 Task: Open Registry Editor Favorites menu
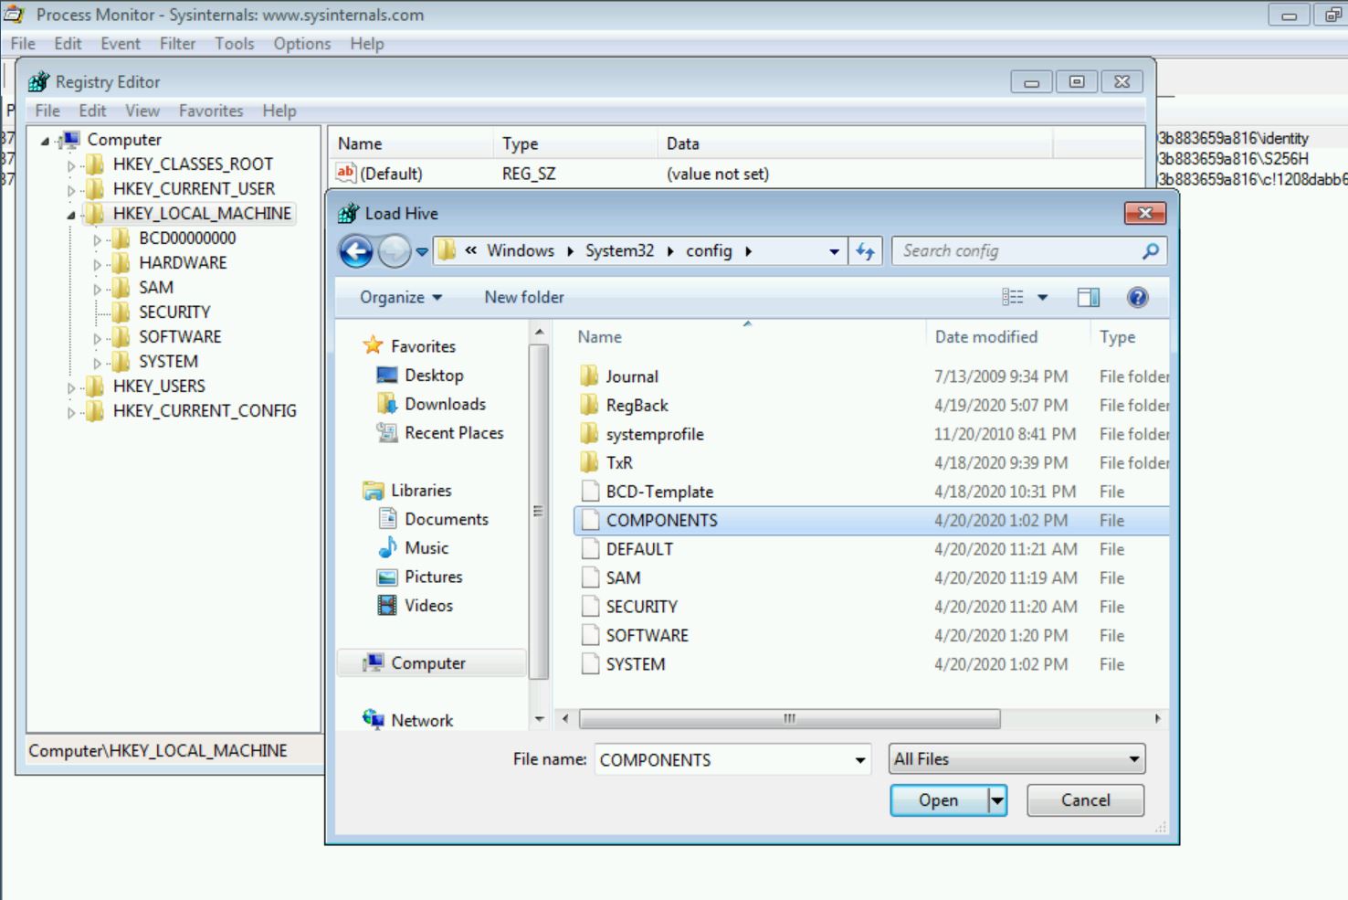(x=211, y=111)
